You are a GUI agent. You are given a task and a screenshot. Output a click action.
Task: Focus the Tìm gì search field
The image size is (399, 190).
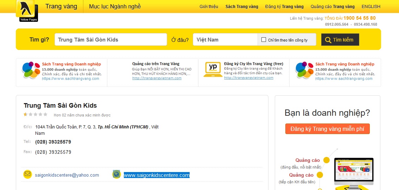pos(111,39)
